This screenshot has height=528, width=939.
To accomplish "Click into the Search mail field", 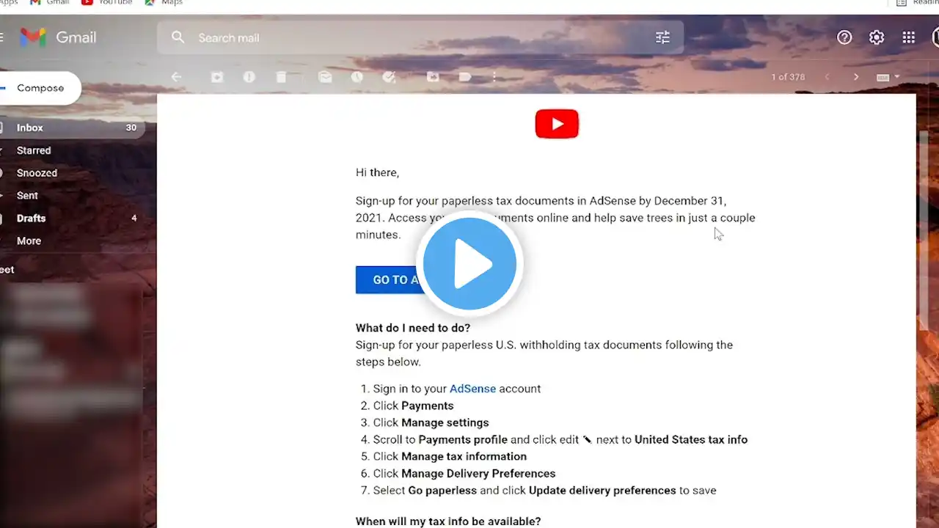I will pos(420,37).
